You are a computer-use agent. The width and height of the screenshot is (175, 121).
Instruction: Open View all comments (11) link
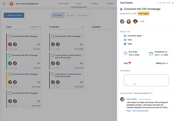[143, 93]
